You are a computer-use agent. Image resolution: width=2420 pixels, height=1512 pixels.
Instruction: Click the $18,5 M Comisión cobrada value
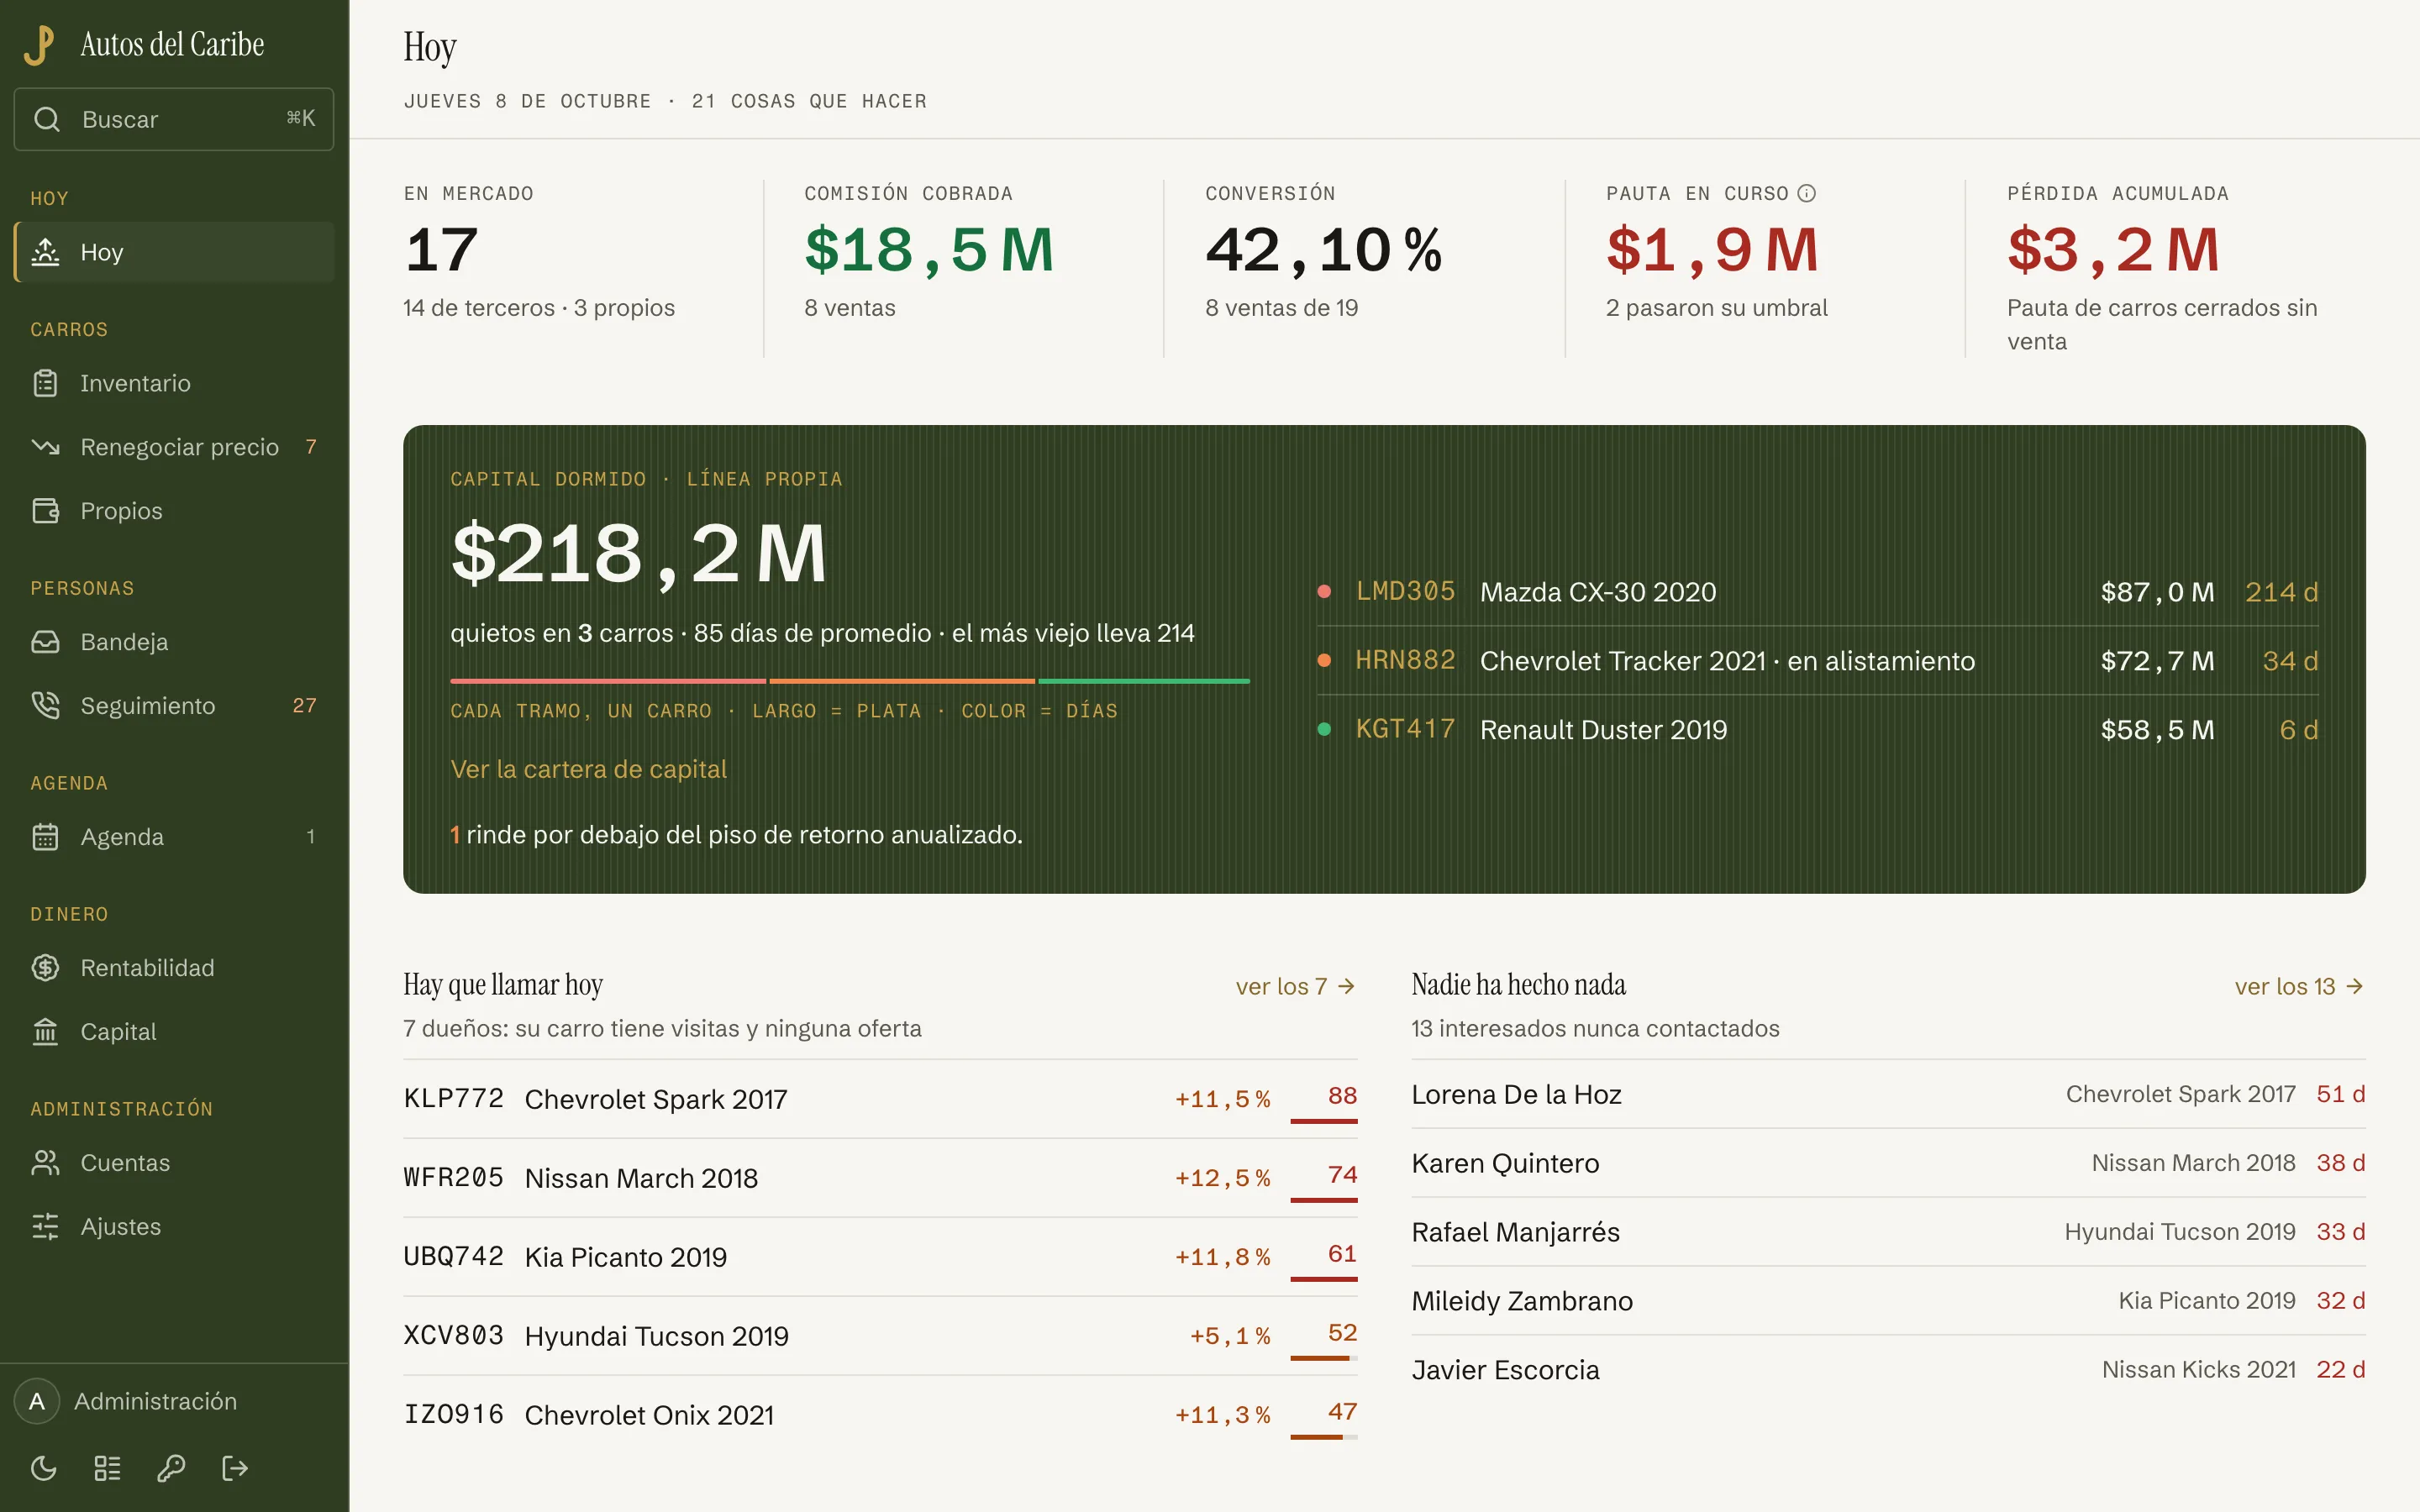[929, 250]
